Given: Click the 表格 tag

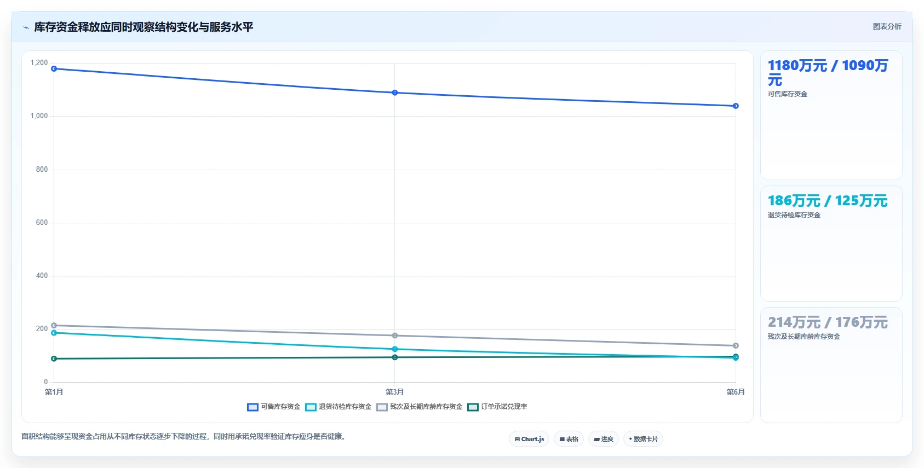Looking at the screenshot, I should (569, 439).
